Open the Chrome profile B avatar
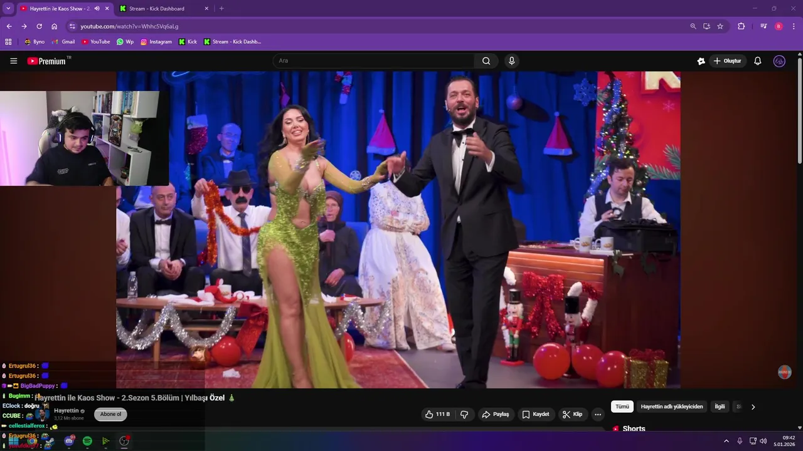The width and height of the screenshot is (803, 451). pos(779,26)
